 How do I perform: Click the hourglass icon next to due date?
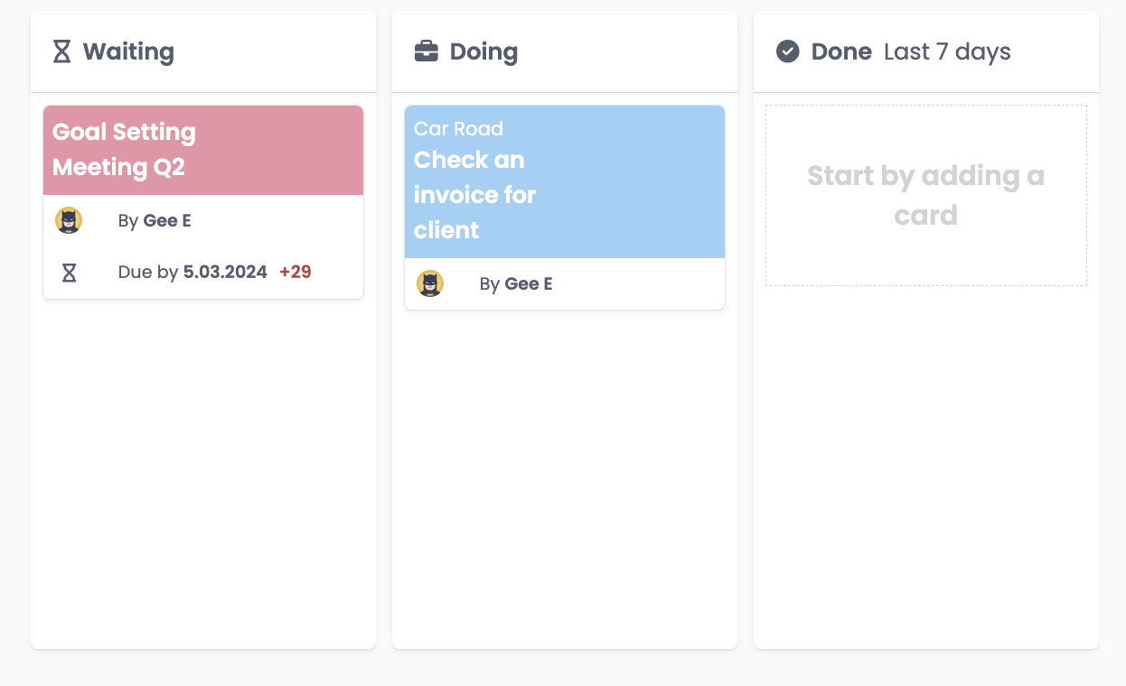coord(69,272)
